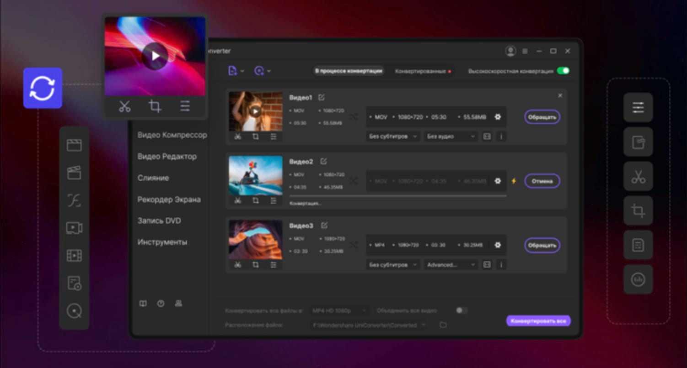Select the В процессе конвертации tab
This screenshot has height=368, width=687.
[x=348, y=71]
